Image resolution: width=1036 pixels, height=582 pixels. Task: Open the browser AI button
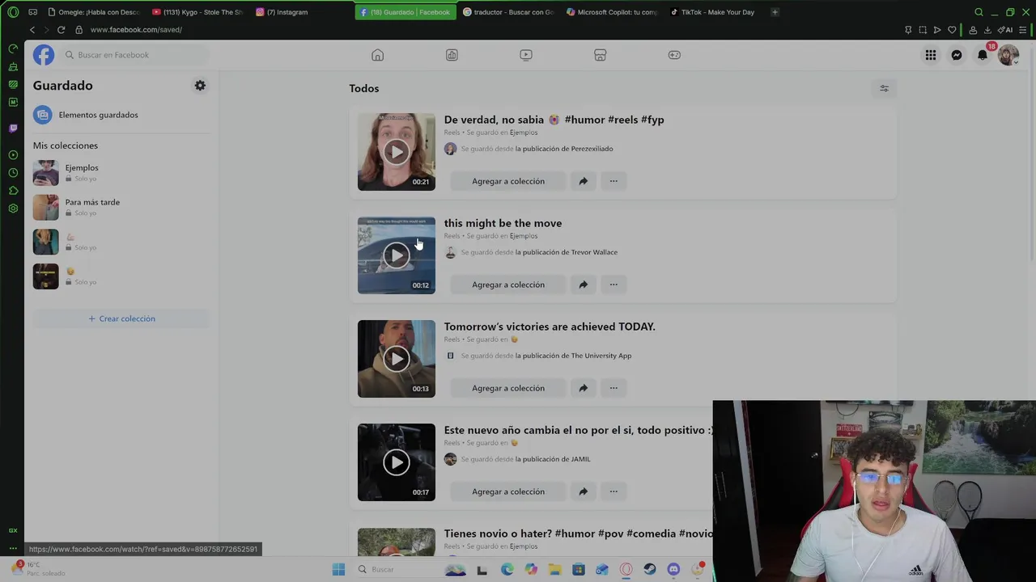click(x=1006, y=30)
